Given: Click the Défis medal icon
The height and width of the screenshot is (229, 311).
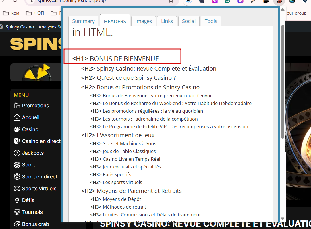Looking at the screenshot, I should coord(17,200).
